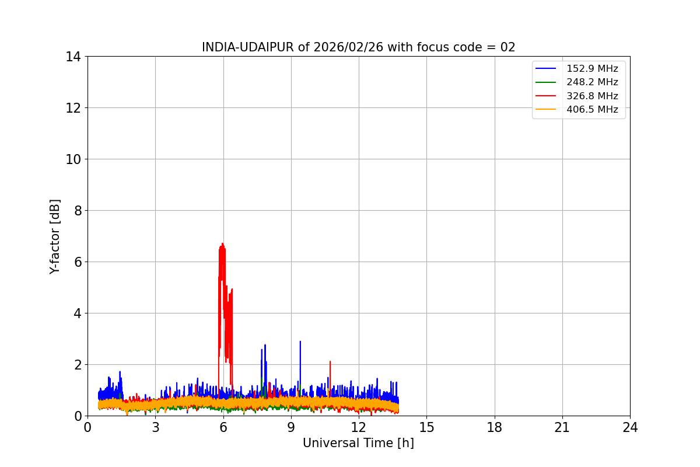Click the x-axis tick label 18
The height and width of the screenshot is (467, 700).
pyautogui.click(x=495, y=427)
